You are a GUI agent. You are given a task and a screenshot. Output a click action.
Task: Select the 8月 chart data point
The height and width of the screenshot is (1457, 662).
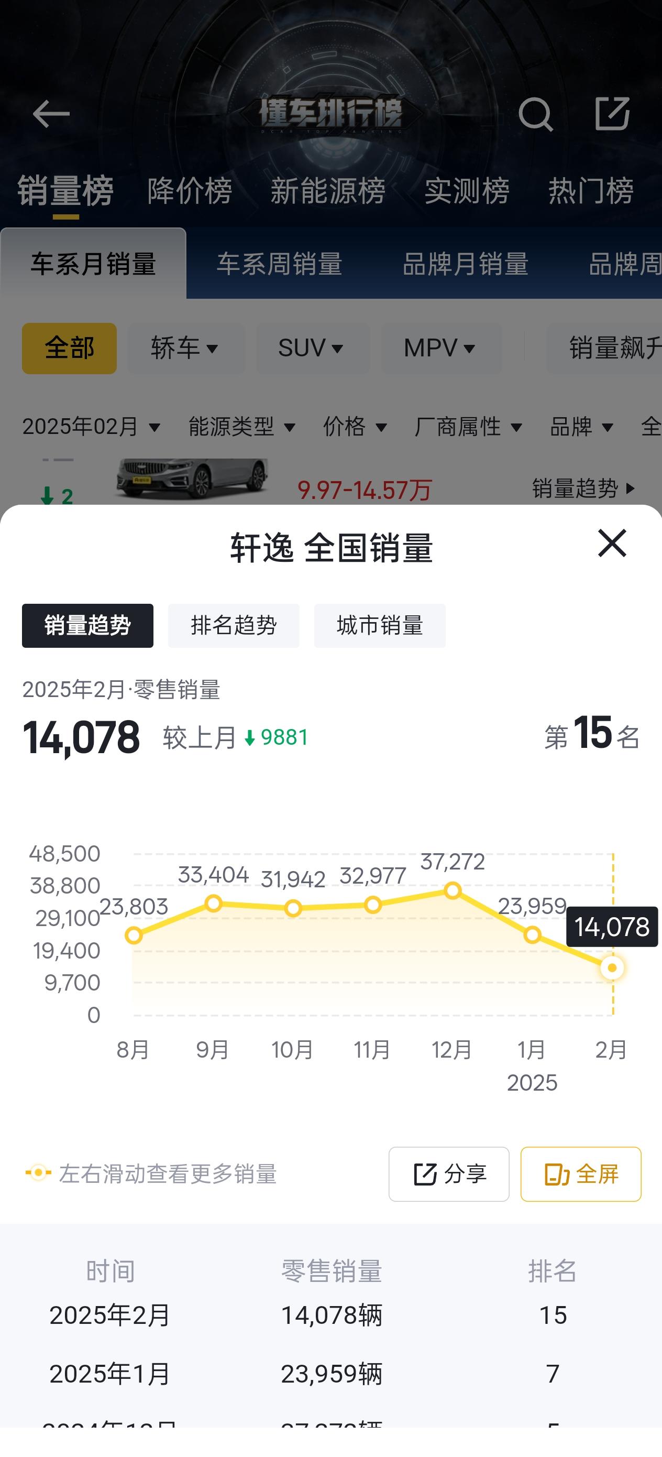pyautogui.click(x=134, y=936)
